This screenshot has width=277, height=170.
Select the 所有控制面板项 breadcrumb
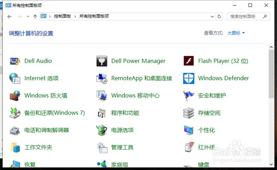pos(94,16)
